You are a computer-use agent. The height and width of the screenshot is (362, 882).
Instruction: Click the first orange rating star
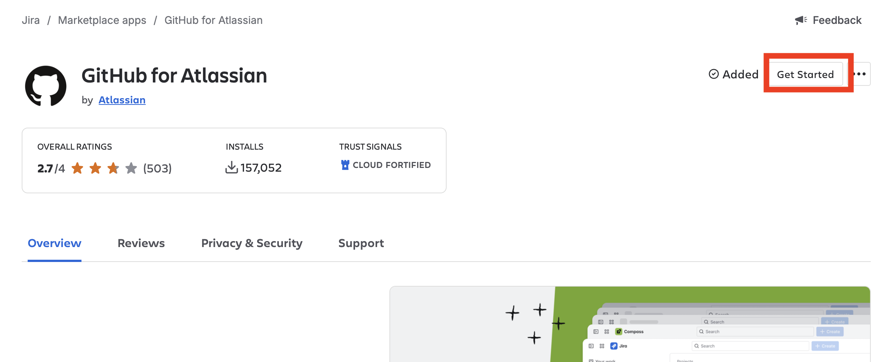[x=77, y=168]
